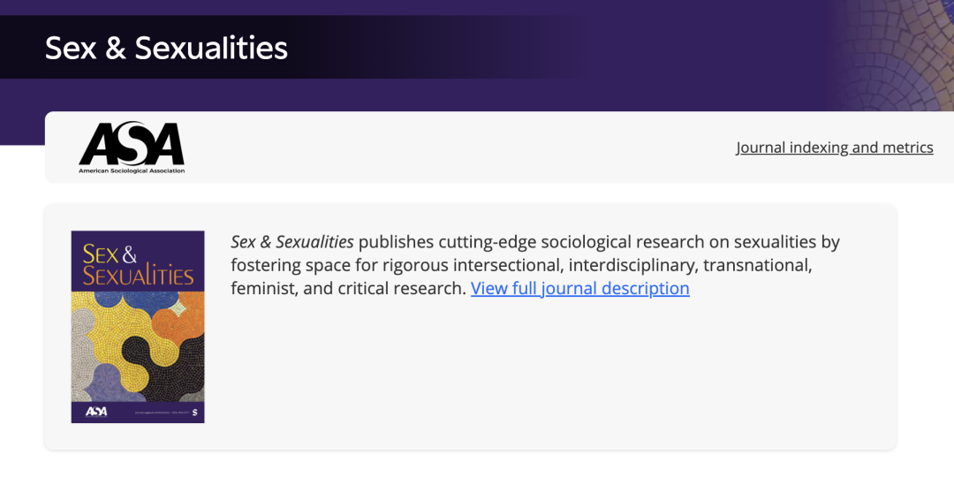Click the Sex & Sexualities page header title
This screenshot has height=485, width=954.
pos(166,48)
